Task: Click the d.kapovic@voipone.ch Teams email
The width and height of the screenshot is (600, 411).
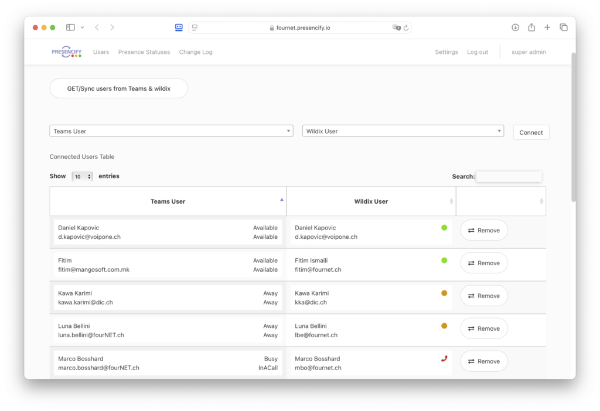Action: point(89,237)
